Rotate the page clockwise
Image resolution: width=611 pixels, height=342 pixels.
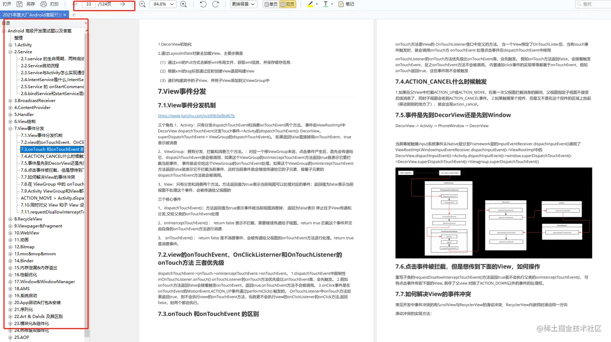click(x=215, y=4)
